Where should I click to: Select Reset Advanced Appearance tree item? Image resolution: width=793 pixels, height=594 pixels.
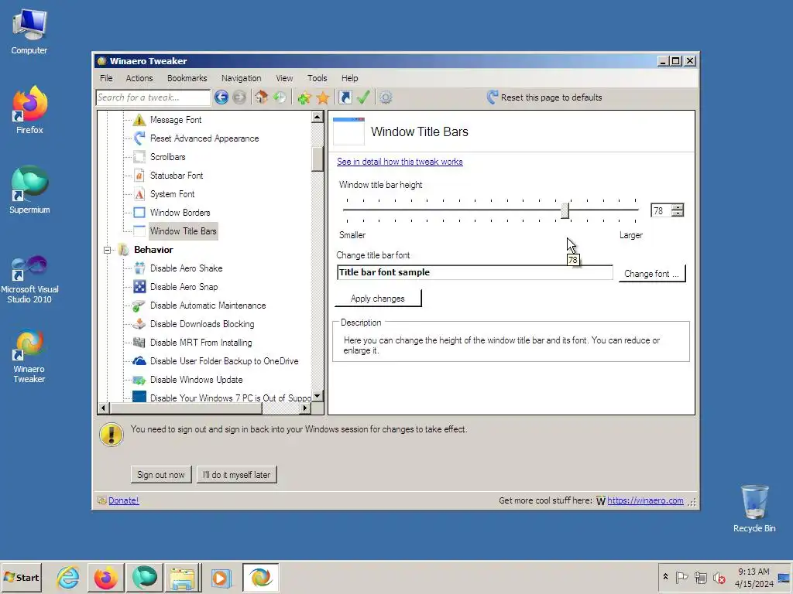pyautogui.click(x=204, y=138)
